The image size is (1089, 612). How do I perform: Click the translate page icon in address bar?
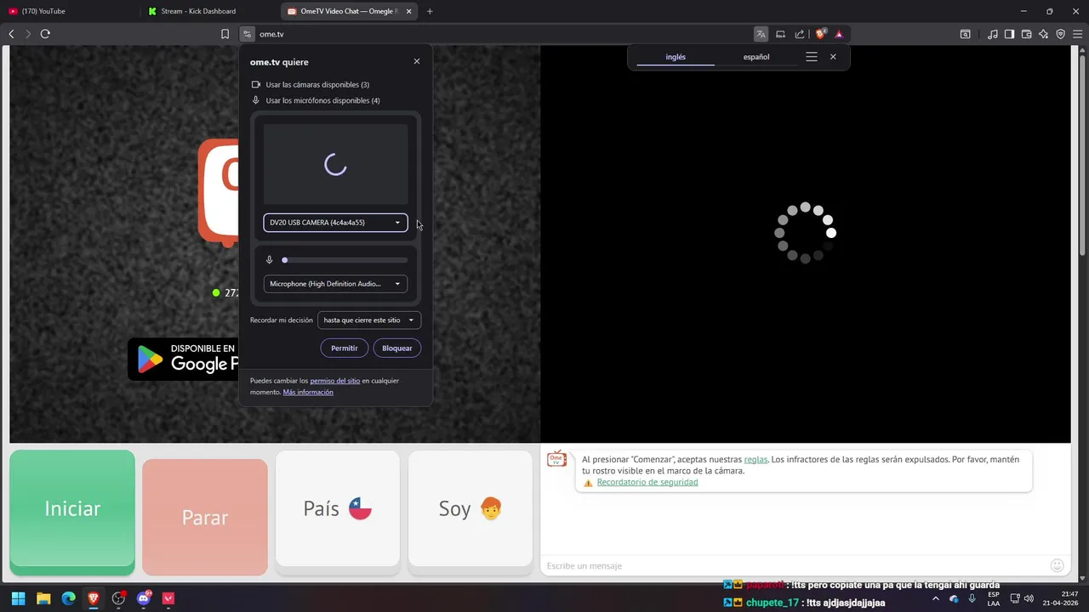coord(761,34)
